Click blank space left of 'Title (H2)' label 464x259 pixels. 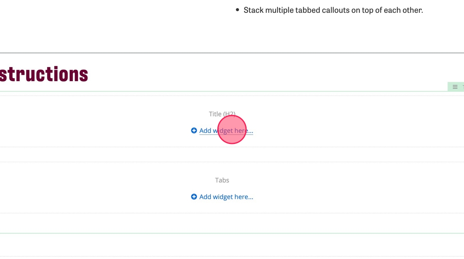point(104,114)
